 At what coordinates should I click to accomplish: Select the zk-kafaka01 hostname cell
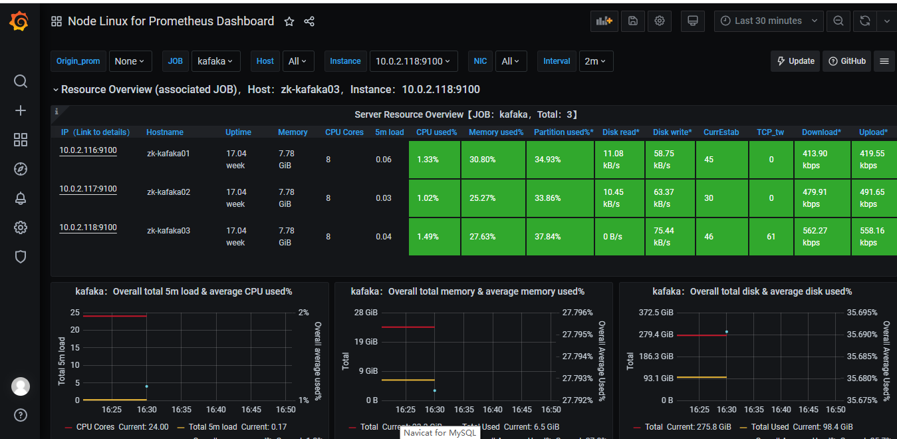point(168,154)
